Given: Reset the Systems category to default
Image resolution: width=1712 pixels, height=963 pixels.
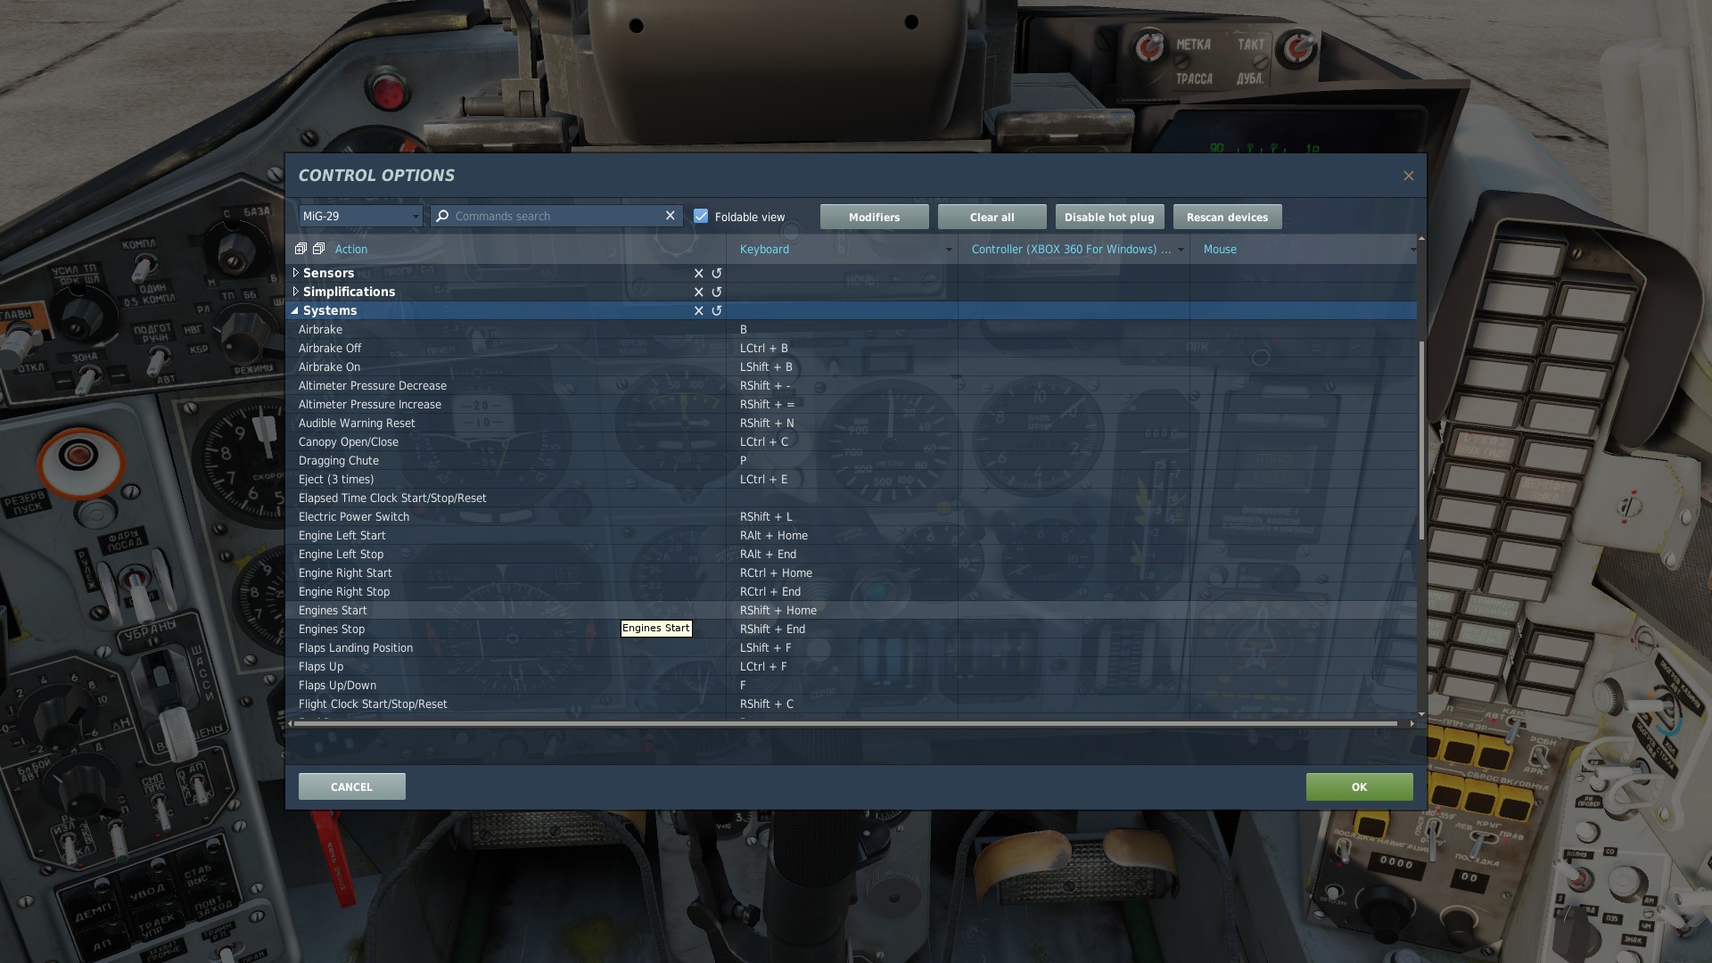Looking at the screenshot, I should click(717, 311).
